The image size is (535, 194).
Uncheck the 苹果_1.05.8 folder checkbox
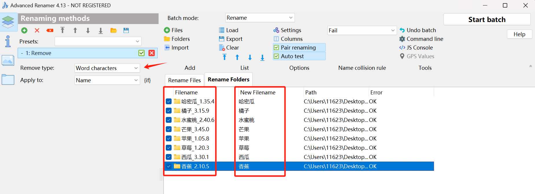pyautogui.click(x=169, y=138)
